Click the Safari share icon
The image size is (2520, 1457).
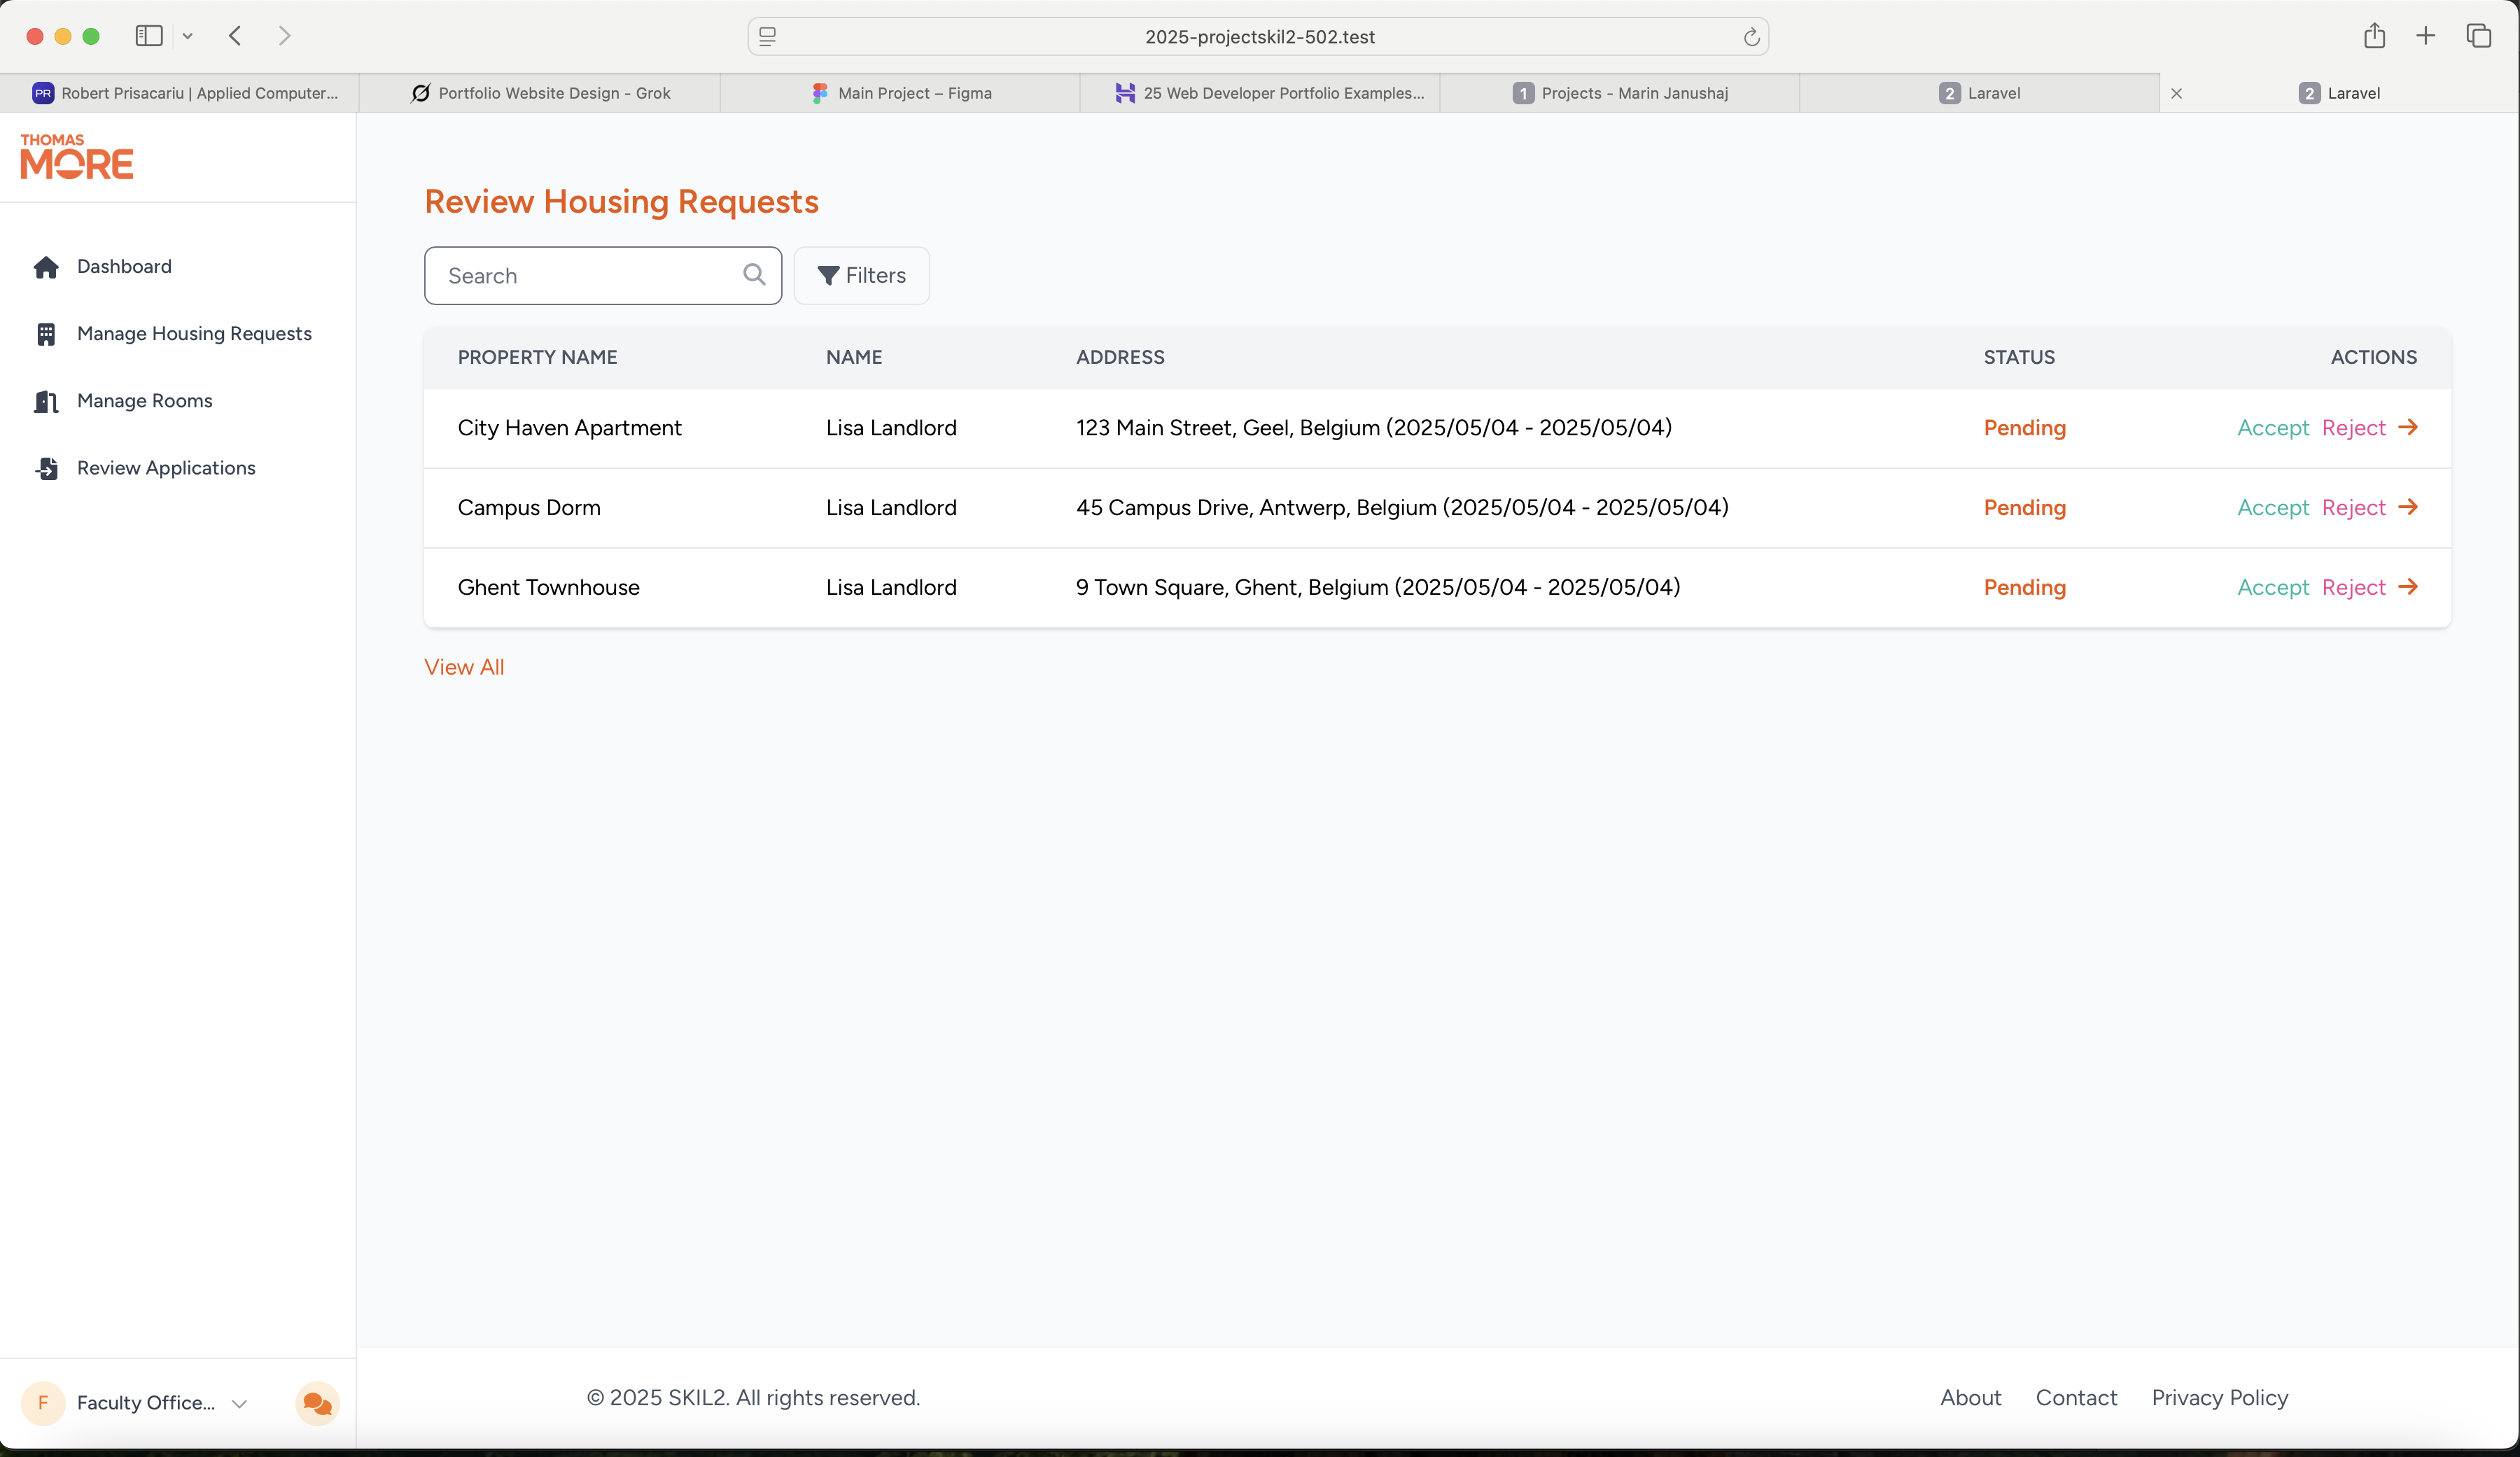(2374, 36)
